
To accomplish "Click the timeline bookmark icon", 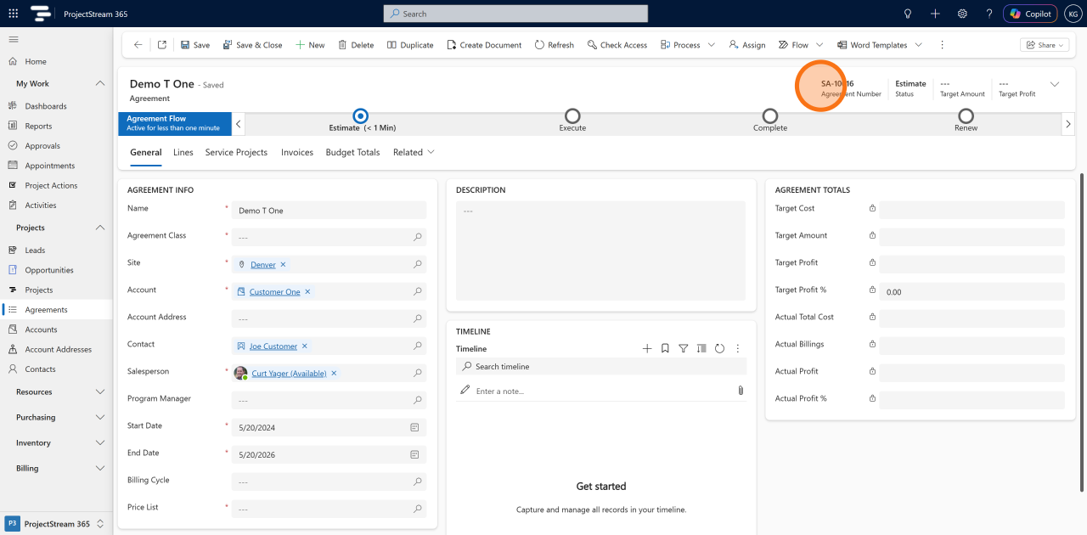I will coord(665,348).
